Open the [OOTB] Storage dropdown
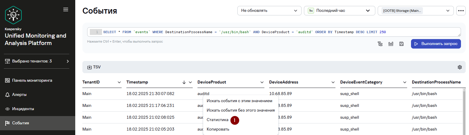This screenshot has height=135, width=469. point(415,11)
